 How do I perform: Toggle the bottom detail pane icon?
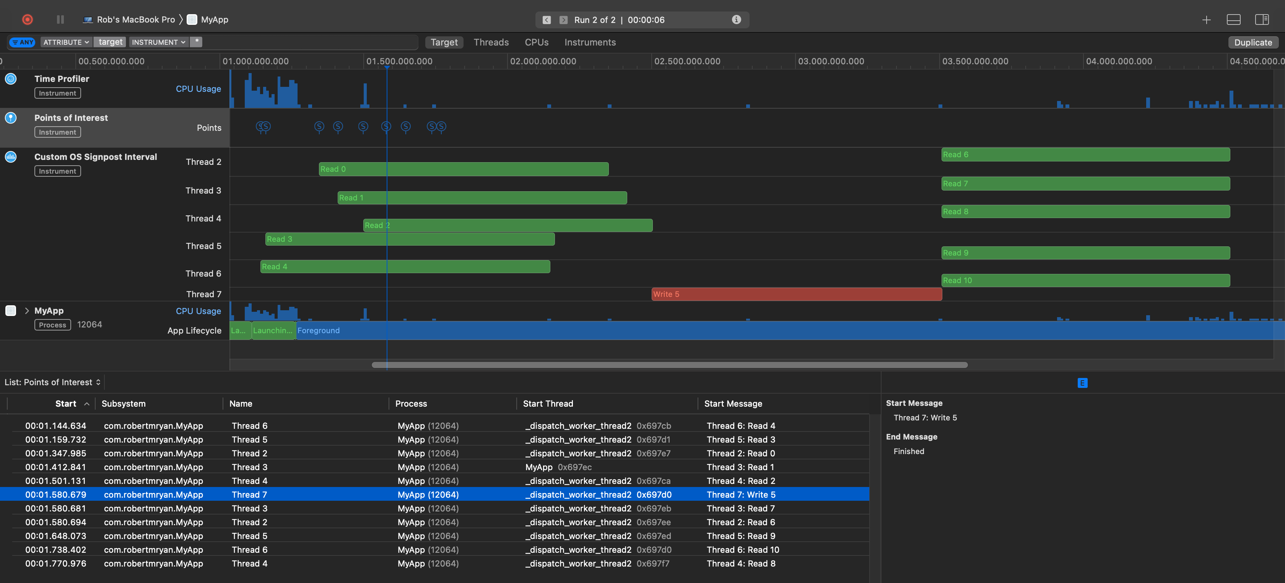(1233, 20)
